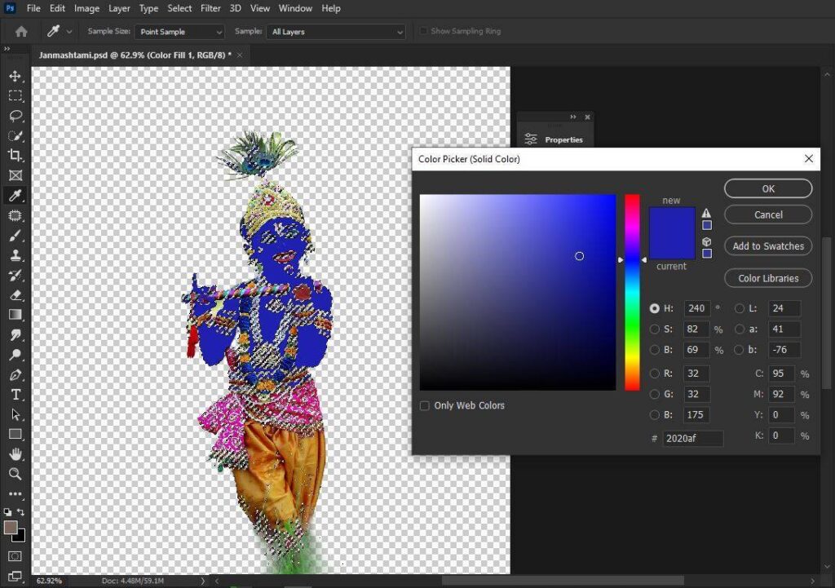Toggle Quick Mask mode icon
Screen dimensions: 835x588
pos(15,556)
